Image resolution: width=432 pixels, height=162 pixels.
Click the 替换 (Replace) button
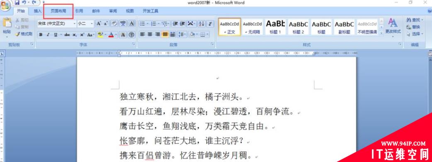pos(413,27)
